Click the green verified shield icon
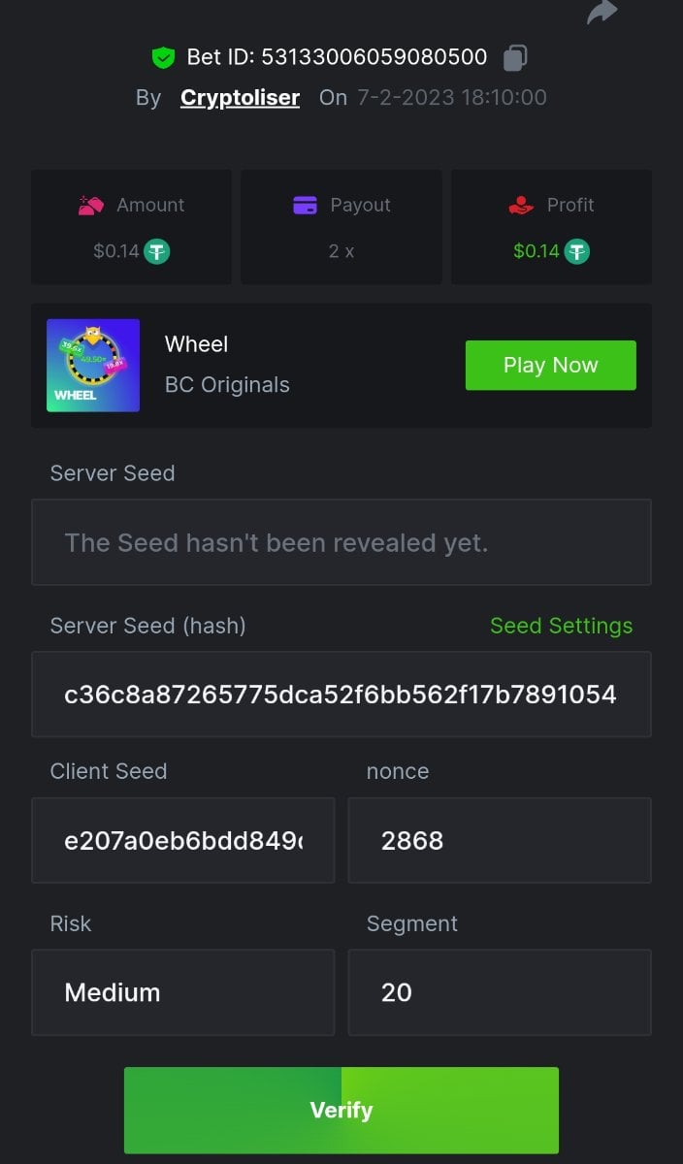The height and width of the screenshot is (1164, 683). click(163, 57)
